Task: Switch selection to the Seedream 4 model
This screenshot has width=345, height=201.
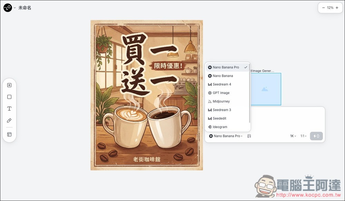Action: [x=221, y=84]
